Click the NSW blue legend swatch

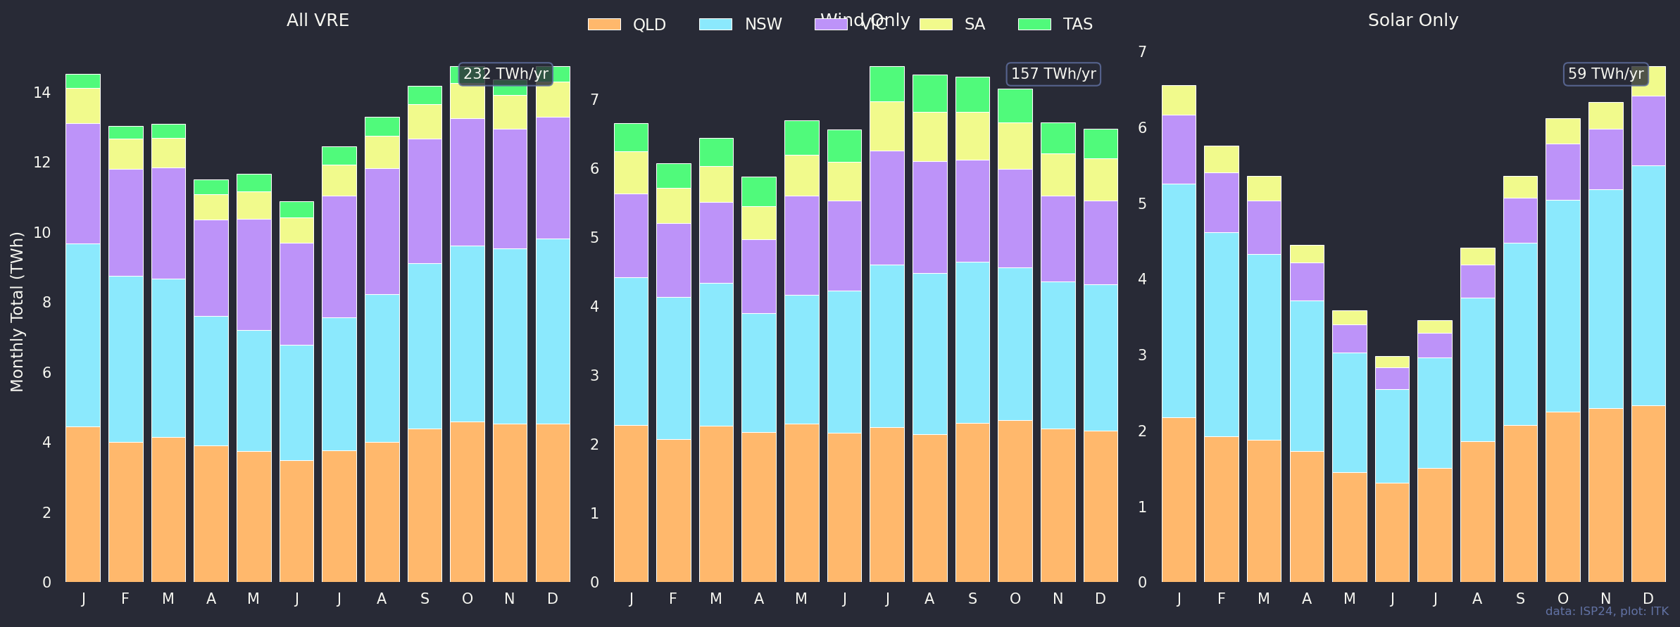click(x=715, y=25)
